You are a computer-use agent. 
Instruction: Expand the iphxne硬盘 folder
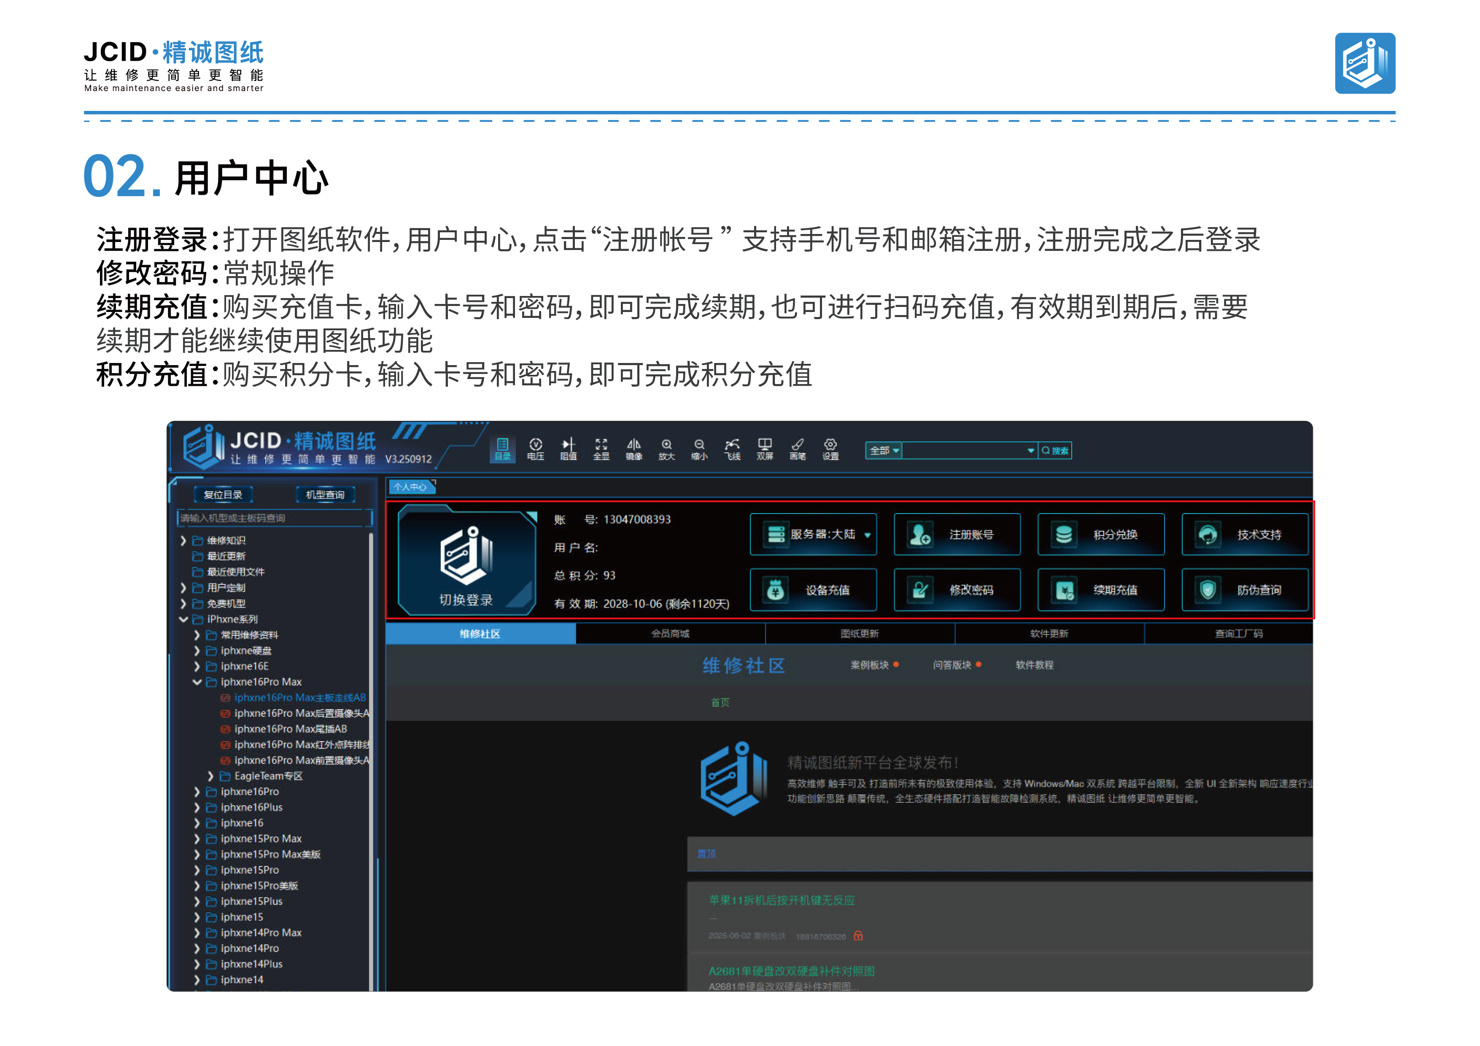[x=197, y=650]
